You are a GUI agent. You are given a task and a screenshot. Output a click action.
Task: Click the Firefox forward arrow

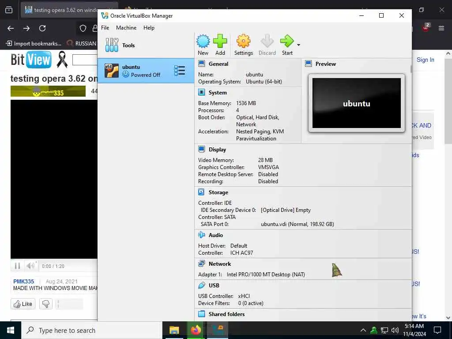coord(26,28)
